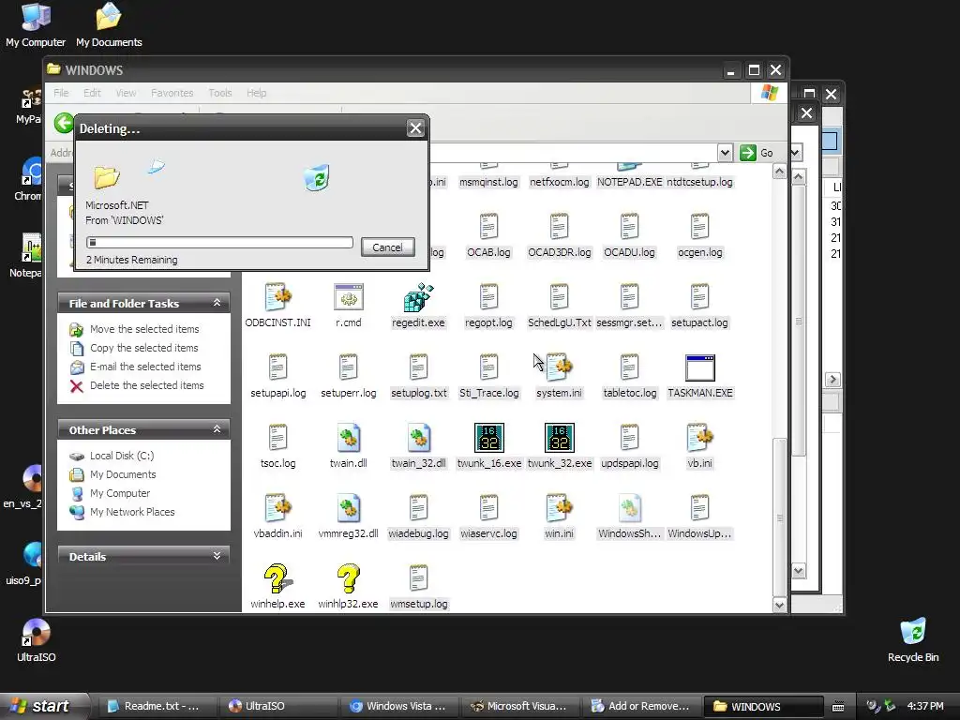Image resolution: width=960 pixels, height=720 pixels.
Task: Select the twunk_16.exe icon
Action: (489, 439)
